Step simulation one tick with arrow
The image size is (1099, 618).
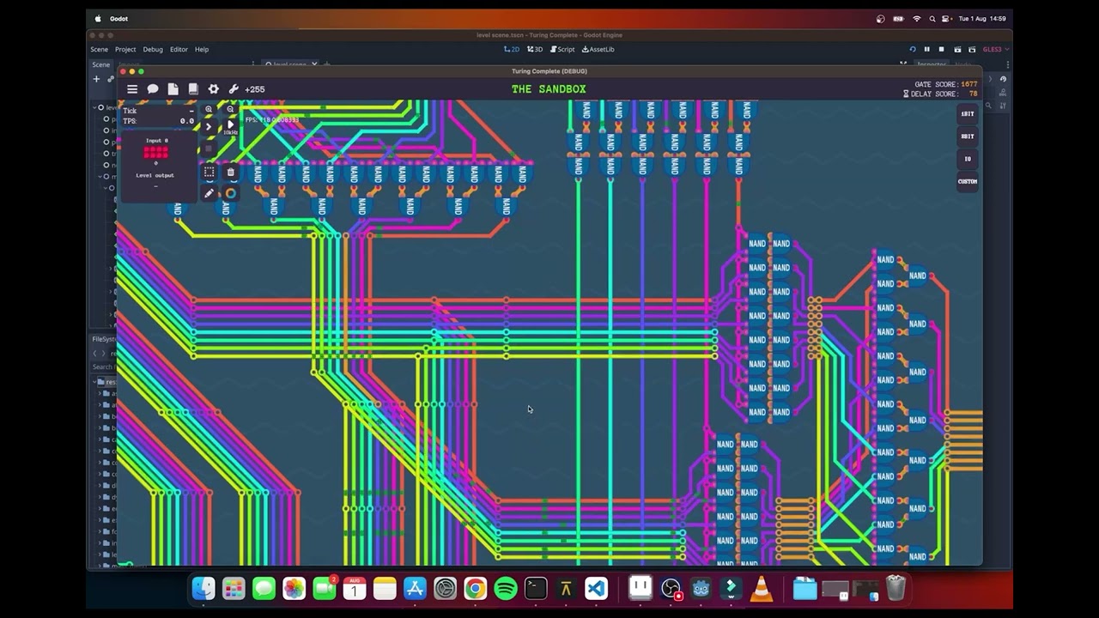coord(209,126)
